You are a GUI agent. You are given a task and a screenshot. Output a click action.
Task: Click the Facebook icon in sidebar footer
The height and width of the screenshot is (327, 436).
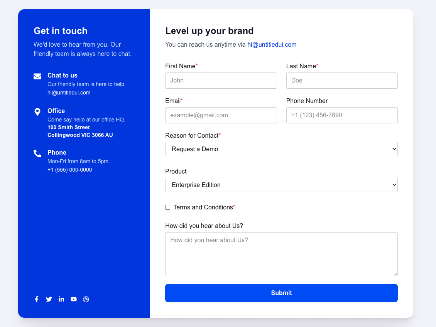pyautogui.click(x=37, y=299)
